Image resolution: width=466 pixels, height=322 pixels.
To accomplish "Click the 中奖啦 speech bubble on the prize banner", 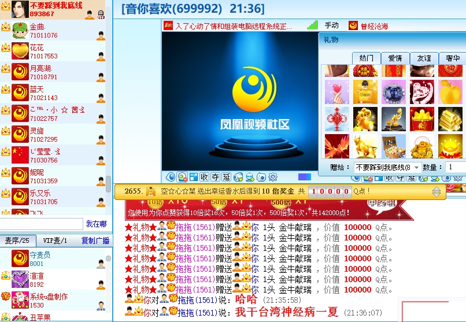I will [x=382, y=206].
